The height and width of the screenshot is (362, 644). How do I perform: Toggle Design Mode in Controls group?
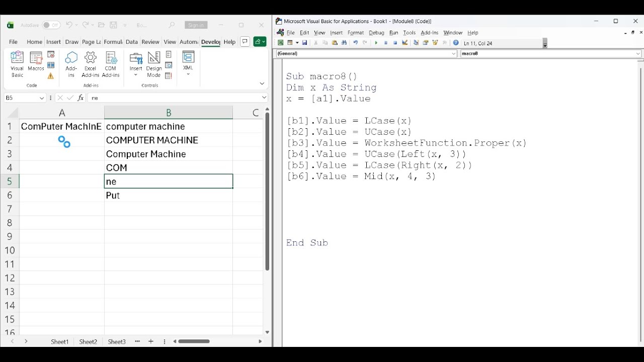154,64
